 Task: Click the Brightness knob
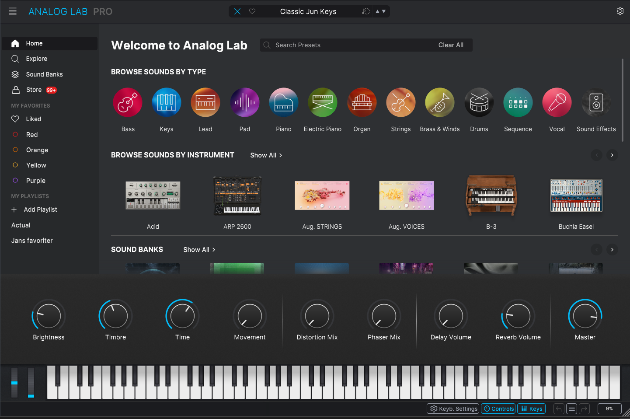click(49, 316)
